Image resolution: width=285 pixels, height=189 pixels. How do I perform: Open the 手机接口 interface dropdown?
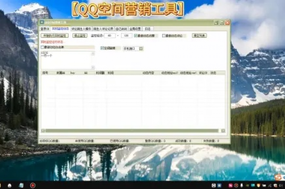(141, 49)
